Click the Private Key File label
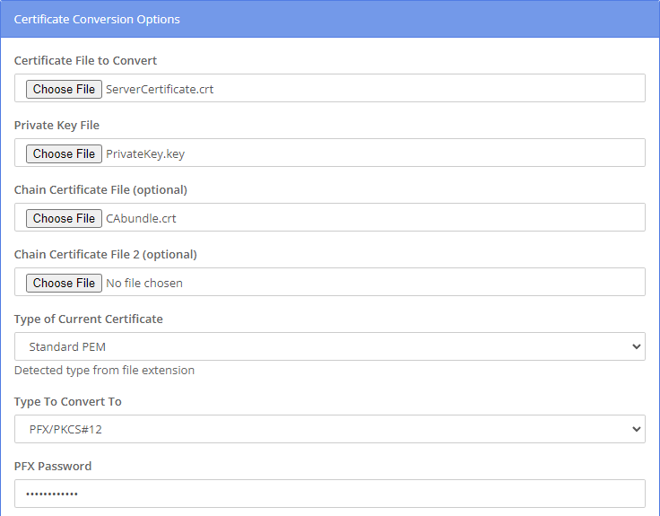Image resolution: width=660 pixels, height=516 pixels. click(56, 125)
